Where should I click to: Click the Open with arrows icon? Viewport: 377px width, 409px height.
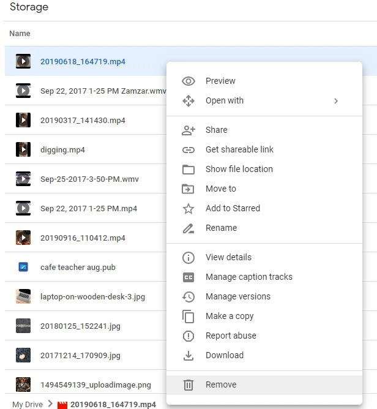[188, 100]
